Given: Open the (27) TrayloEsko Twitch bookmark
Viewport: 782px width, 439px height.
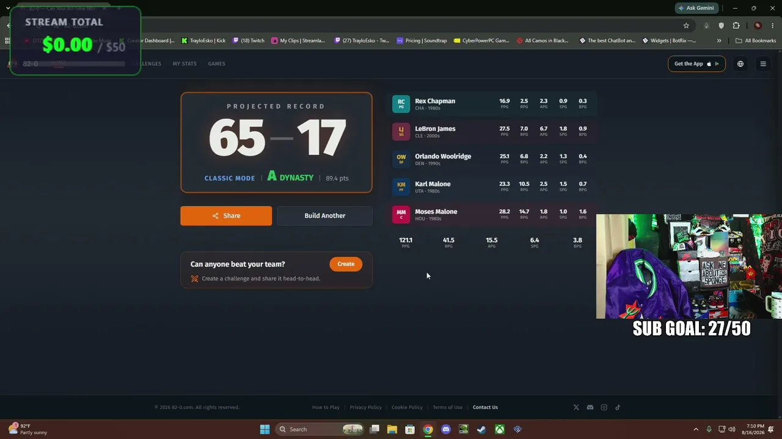Looking at the screenshot, I should pos(362,41).
